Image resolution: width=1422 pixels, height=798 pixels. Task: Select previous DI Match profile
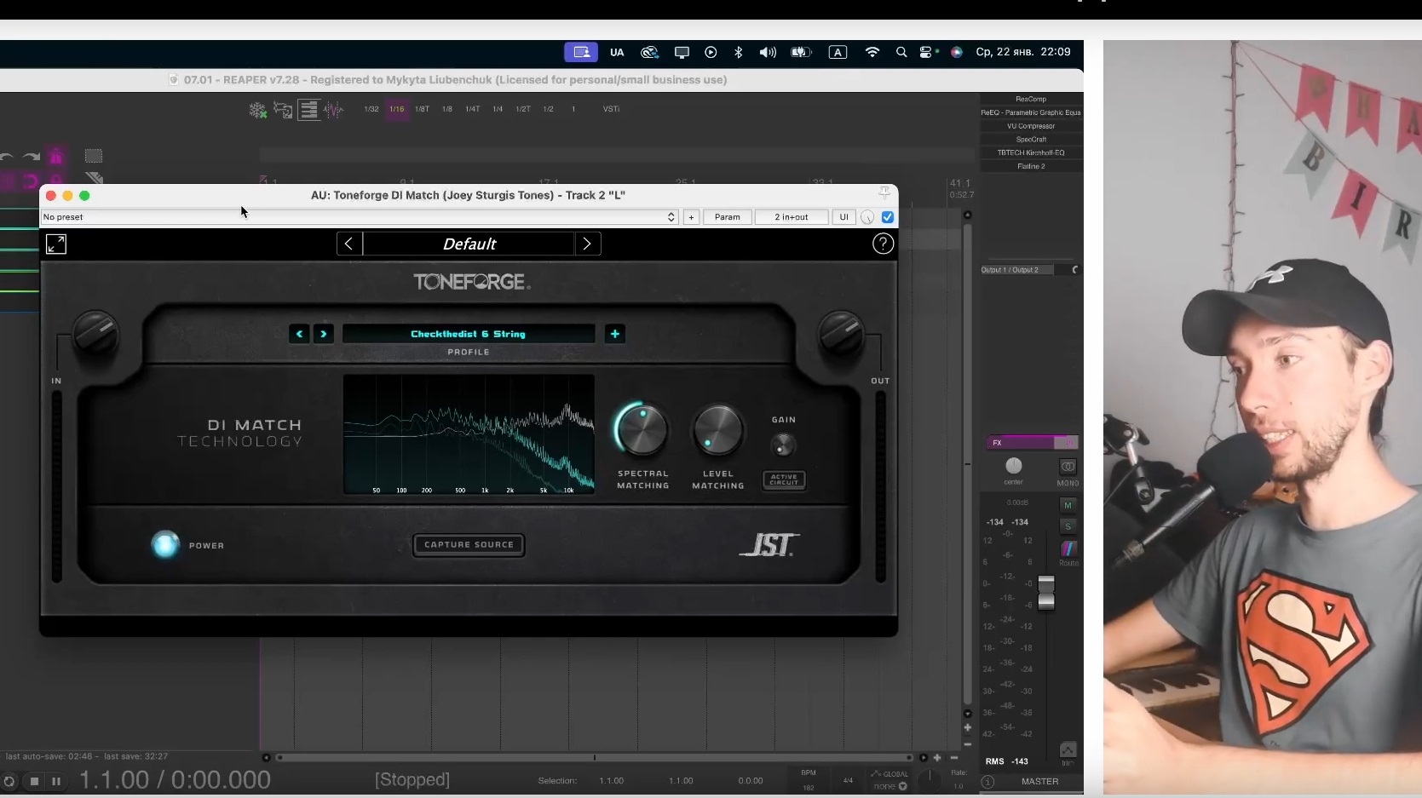point(299,334)
